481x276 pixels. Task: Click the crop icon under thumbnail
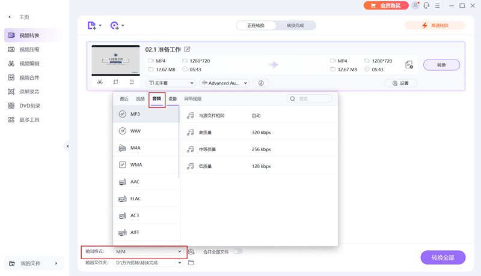click(115, 82)
